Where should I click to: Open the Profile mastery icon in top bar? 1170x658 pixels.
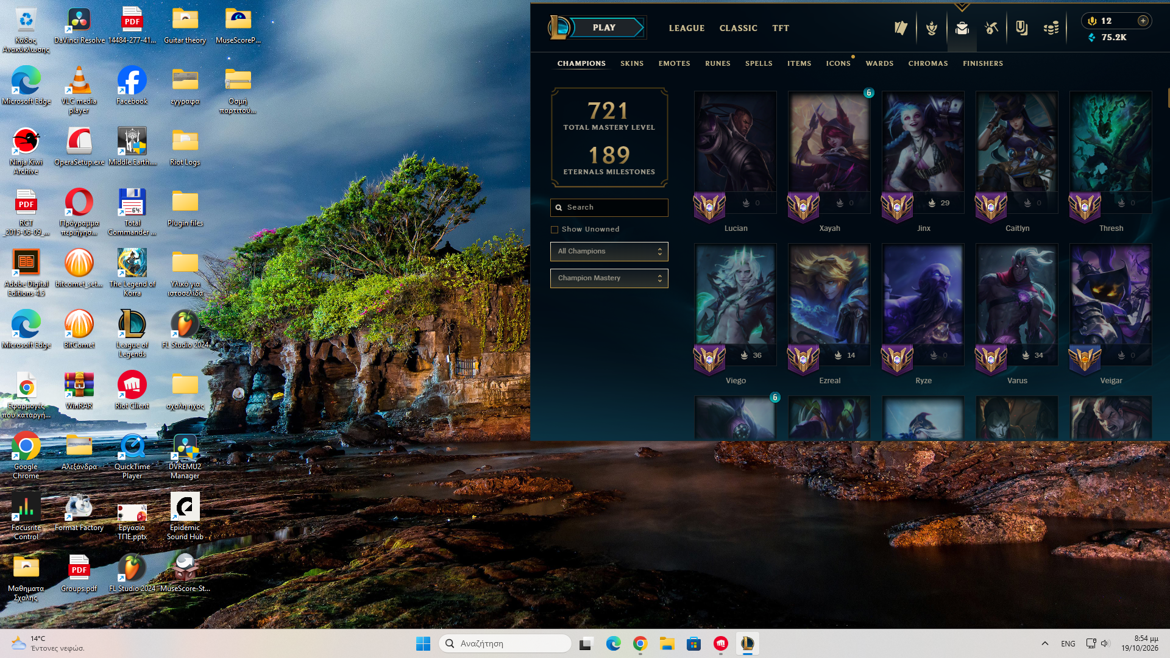pos(932,28)
